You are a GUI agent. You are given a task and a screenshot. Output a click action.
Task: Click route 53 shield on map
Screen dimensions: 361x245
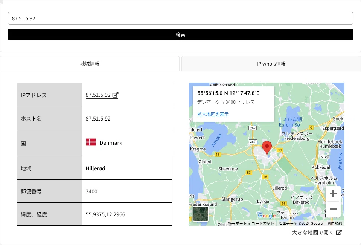[249, 172]
